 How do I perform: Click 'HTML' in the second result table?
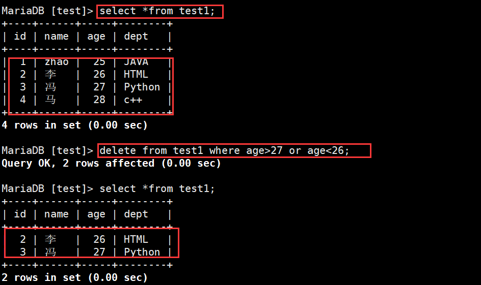coord(136,239)
